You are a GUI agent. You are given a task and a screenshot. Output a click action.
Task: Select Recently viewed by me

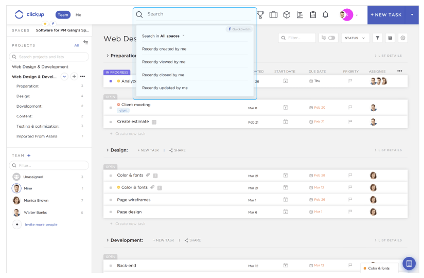[x=164, y=62]
